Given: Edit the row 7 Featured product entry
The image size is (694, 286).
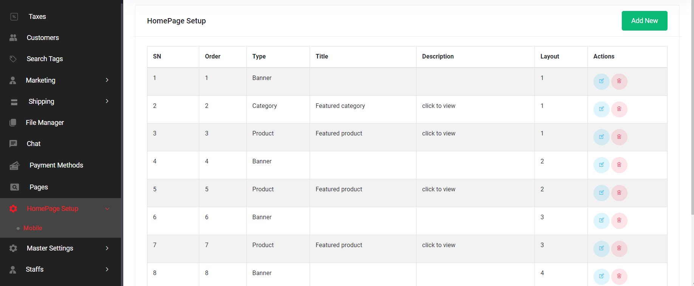Looking at the screenshot, I should coord(601,249).
